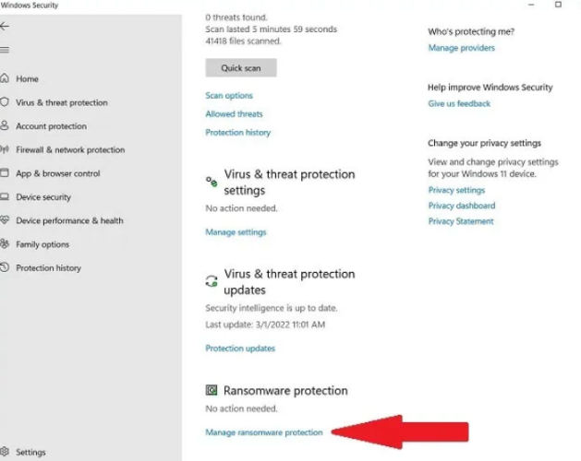Open the hamburger navigation menu
Viewport: 581px width, 461px height.
pyautogui.click(x=6, y=50)
